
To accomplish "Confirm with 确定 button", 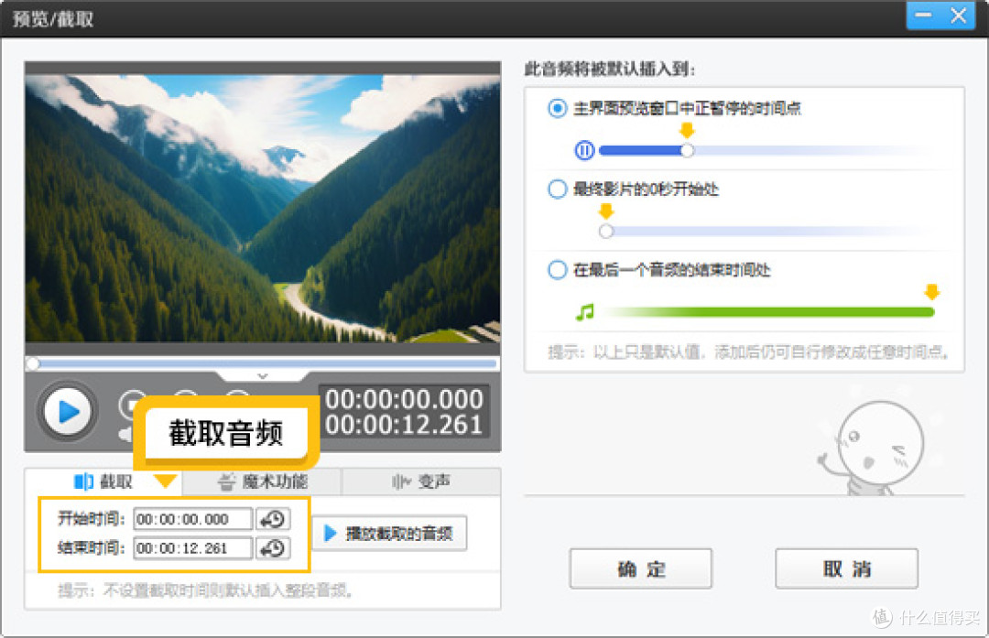I will (x=641, y=568).
